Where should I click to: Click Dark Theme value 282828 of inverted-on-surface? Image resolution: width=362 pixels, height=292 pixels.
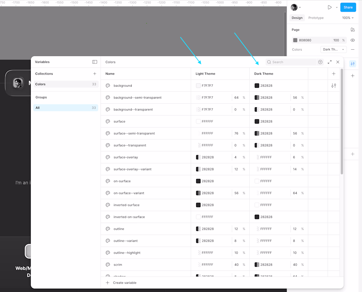click(x=266, y=217)
